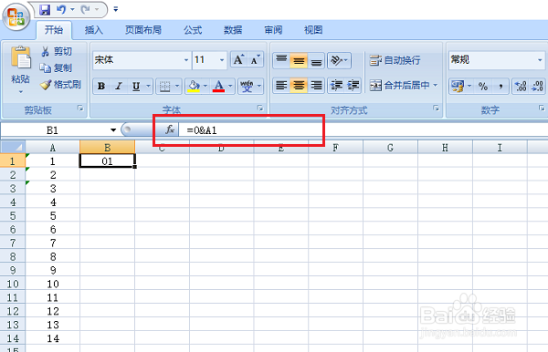The height and width of the screenshot is (352, 548).
Task: Align text to the right
Action: pyautogui.click(x=316, y=86)
